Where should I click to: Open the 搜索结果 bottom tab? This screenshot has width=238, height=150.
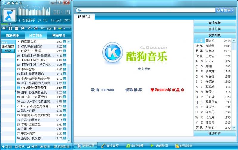86,146
